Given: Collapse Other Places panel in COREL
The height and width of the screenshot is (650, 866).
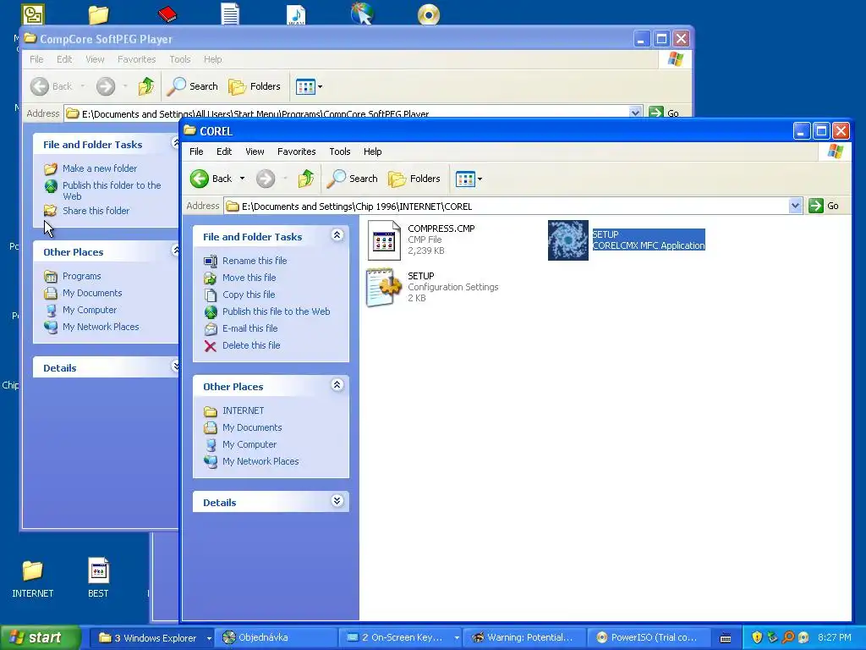Looking at the screenshot, I should click(337, 385).
